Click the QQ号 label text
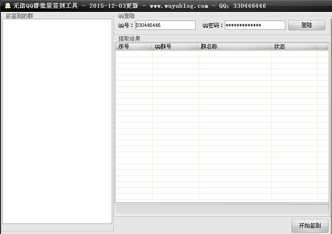This screenshot has width=332, height=234. [125, 26]
